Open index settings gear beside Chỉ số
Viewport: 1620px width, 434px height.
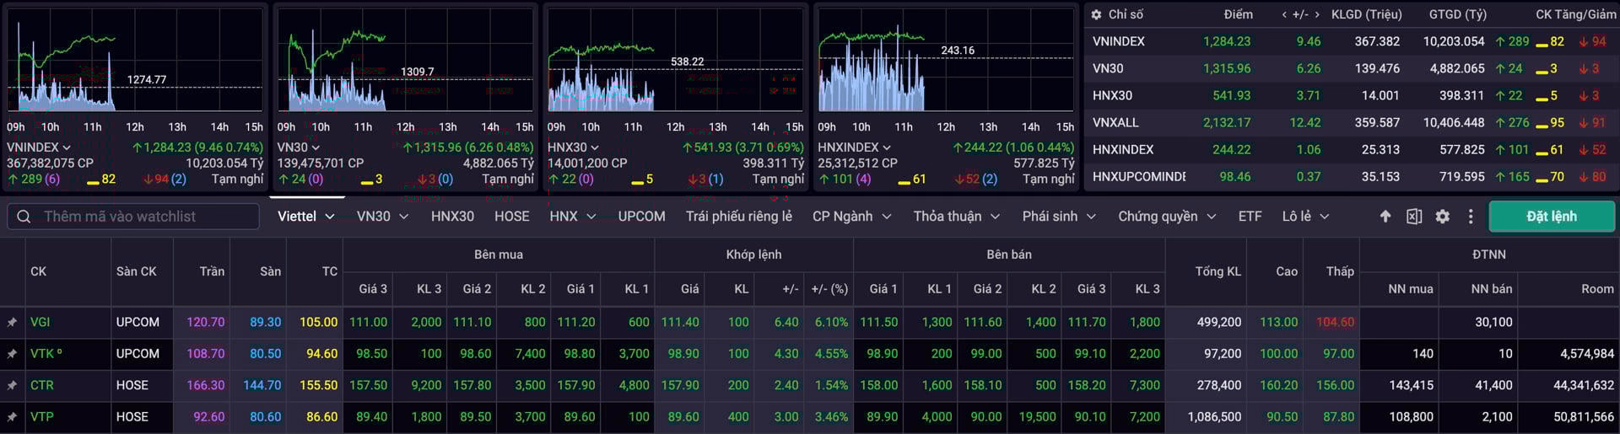point(1096,14)
